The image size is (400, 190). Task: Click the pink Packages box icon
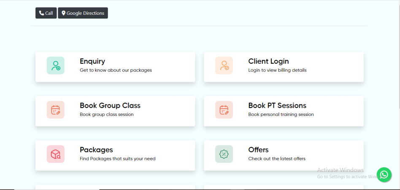click(56, 154)
